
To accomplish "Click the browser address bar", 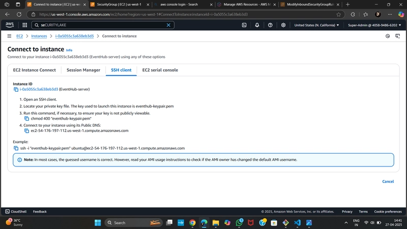I will pos(186,14).
